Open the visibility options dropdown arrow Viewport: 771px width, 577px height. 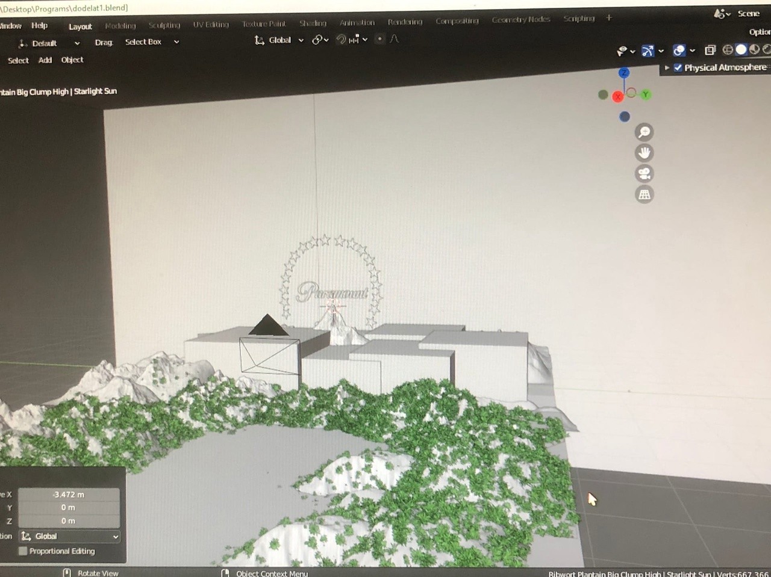(x=632, y=52)
